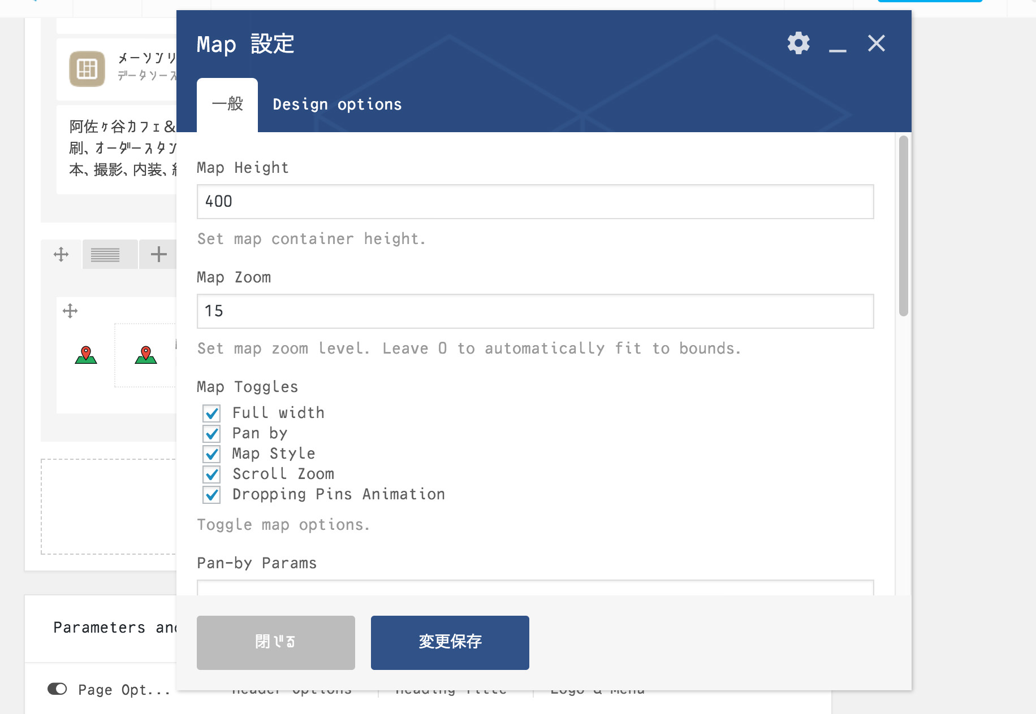
Task: Click the 阿佐ヶ谷カフェ text block
Action: [116, 149]
